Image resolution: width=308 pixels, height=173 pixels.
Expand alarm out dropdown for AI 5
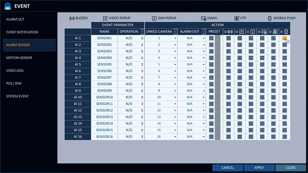tap(204, 65)
